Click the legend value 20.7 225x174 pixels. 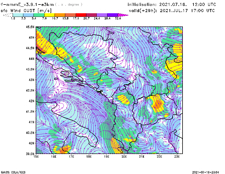pyautogui.click(x=86, y=18)
